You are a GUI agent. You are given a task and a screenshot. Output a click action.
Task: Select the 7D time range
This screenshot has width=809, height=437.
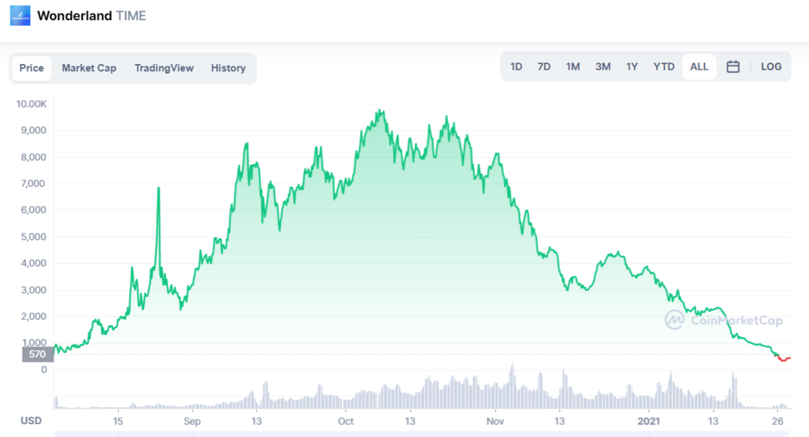[x=544, y=67]
